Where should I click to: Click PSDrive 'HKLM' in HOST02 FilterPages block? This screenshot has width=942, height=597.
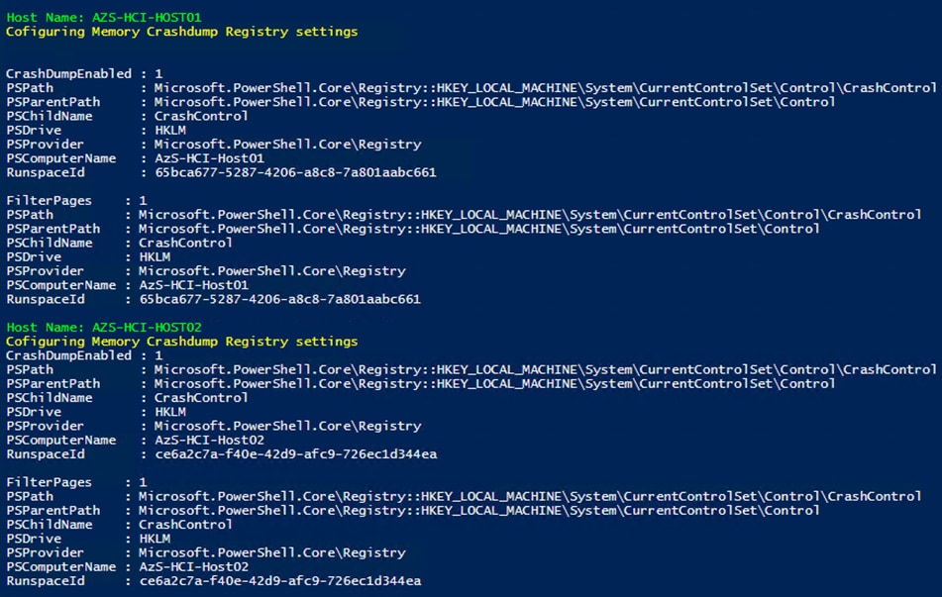[155, 539]
